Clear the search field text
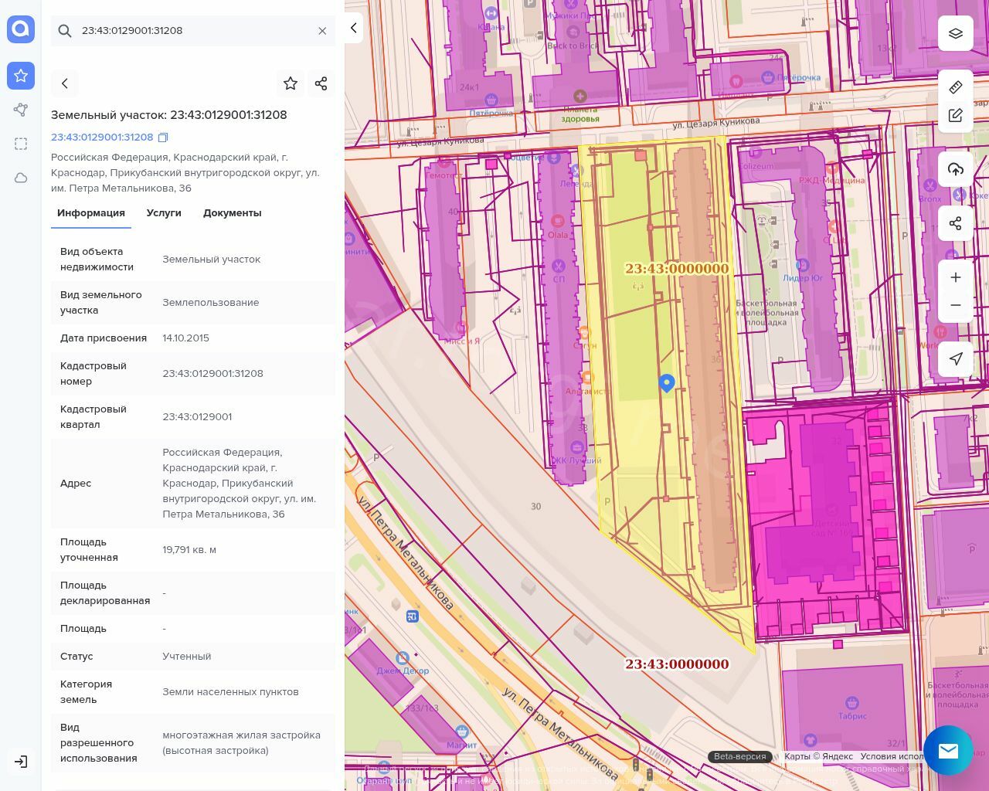The image size is (989, 791). (322, 31)
